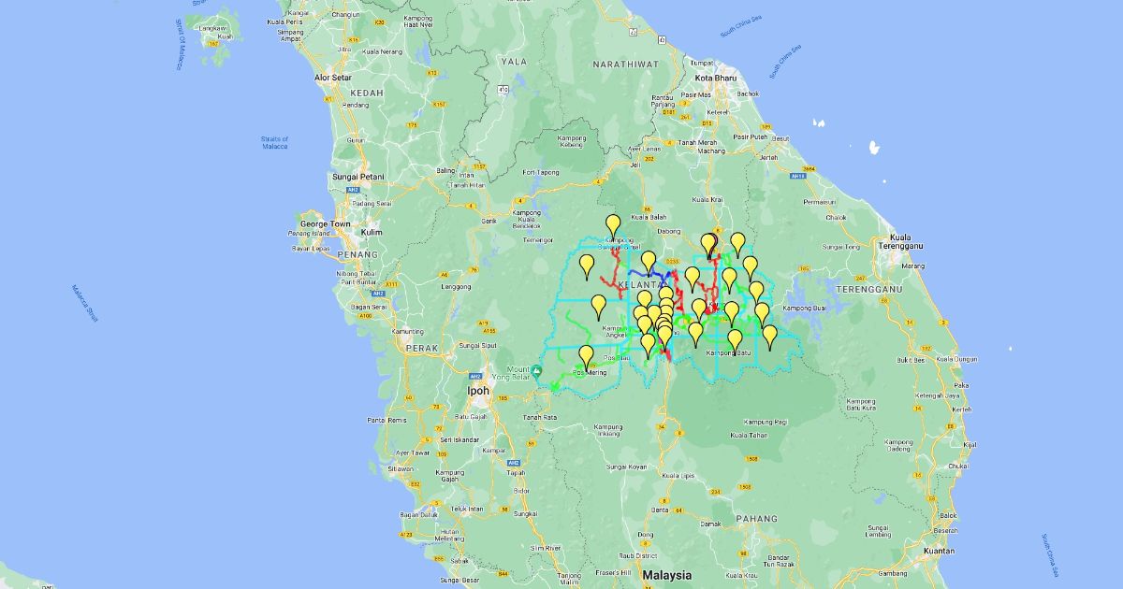The height and width of the screenshot is (589, 1123).
Task: Select the yellow pin at Pos Mering
Action: click(x=587, y=355)
